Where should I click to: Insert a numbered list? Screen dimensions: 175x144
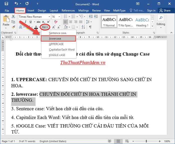coord(73,17)
